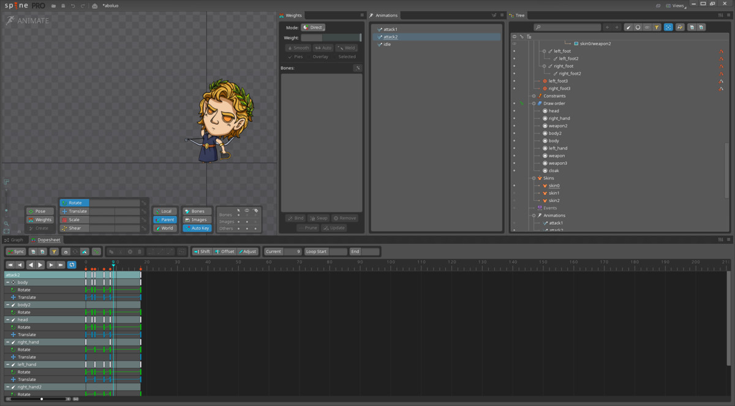
Task: Open the Weights Mode Direct dropdown
Action: pyautogui.click(x=313, y=28)
